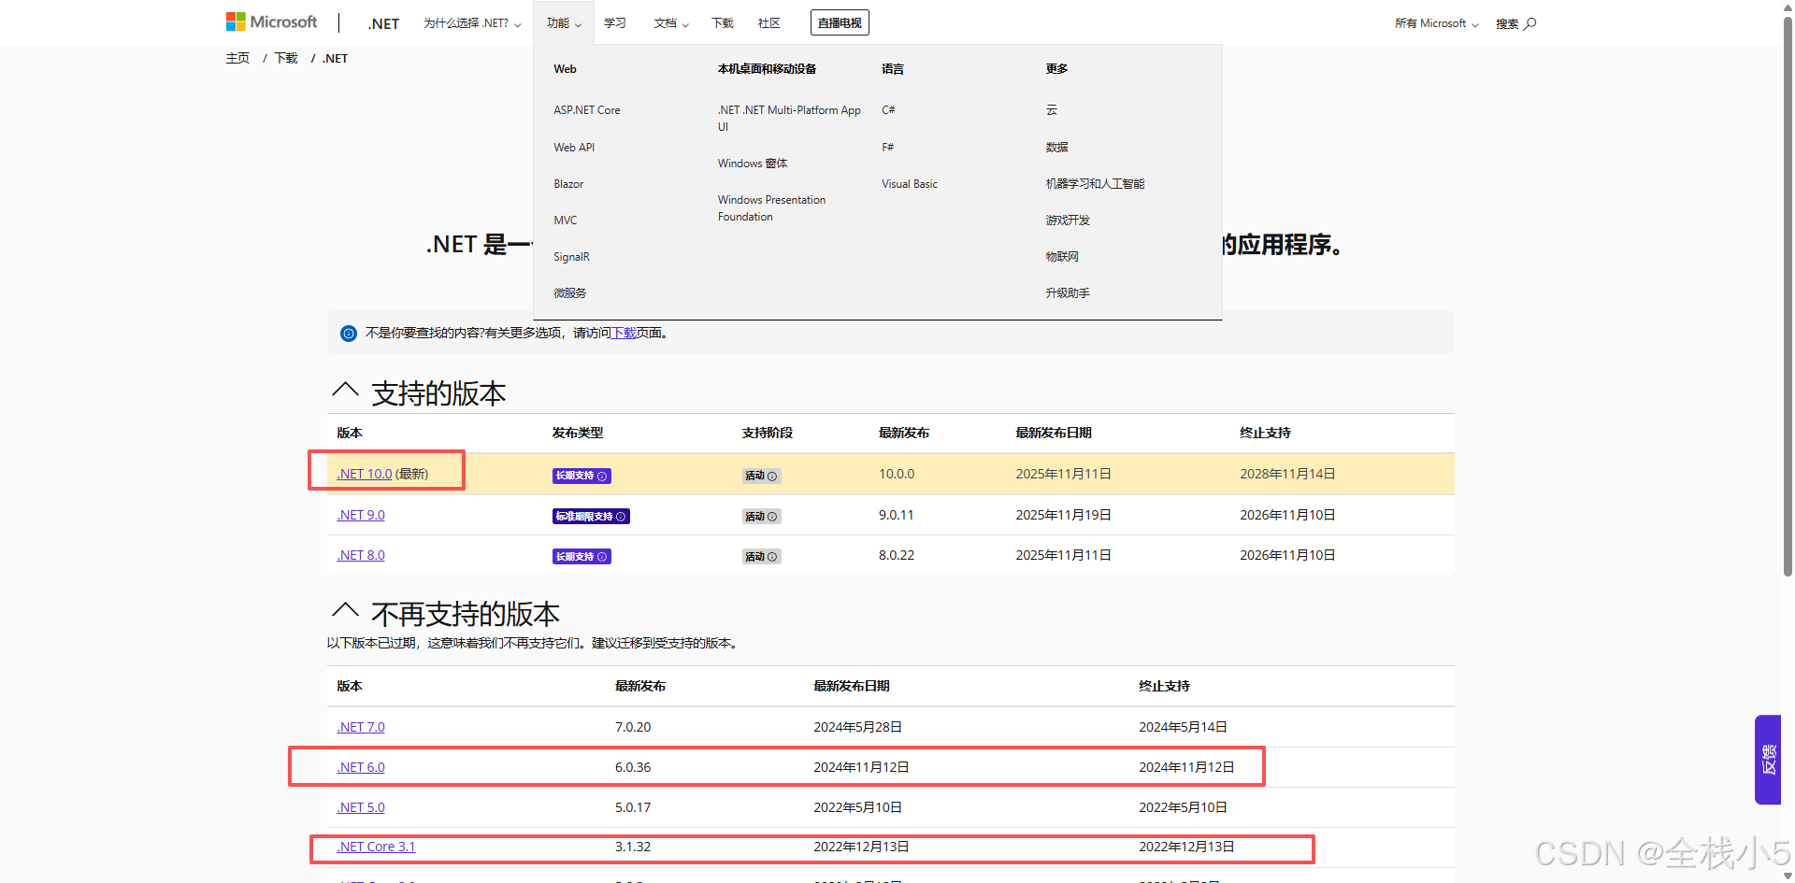Viewport: 1795px width, 883px height.
Task: Click the vertical page scrollbar
Action: (x=1788, y=294)
